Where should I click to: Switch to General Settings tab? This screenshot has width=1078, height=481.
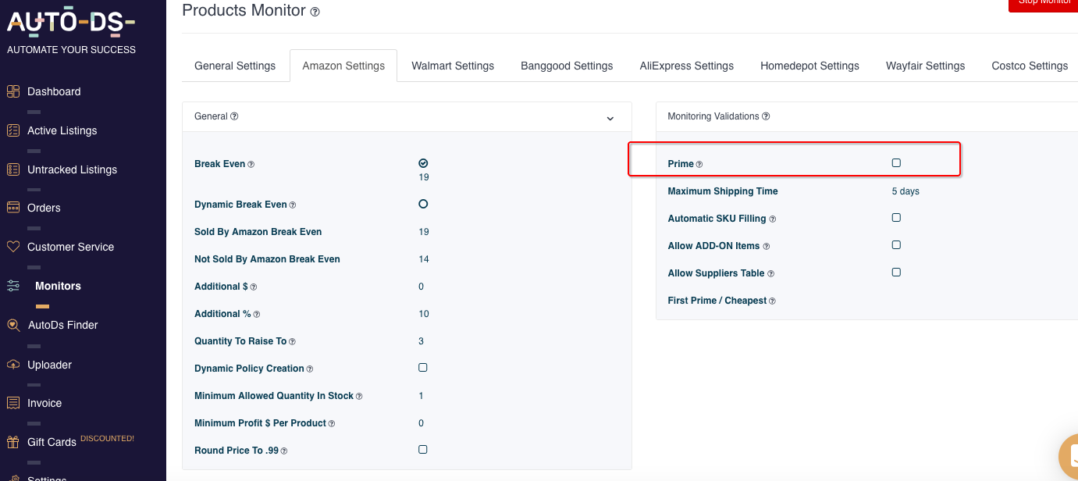(235, 66)
